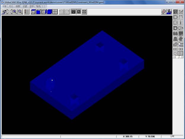Screen dimensions: 185x139
Task: Select the bracket with arrow transfer tool
Action: pyautogui.click(x=181, y=28)
